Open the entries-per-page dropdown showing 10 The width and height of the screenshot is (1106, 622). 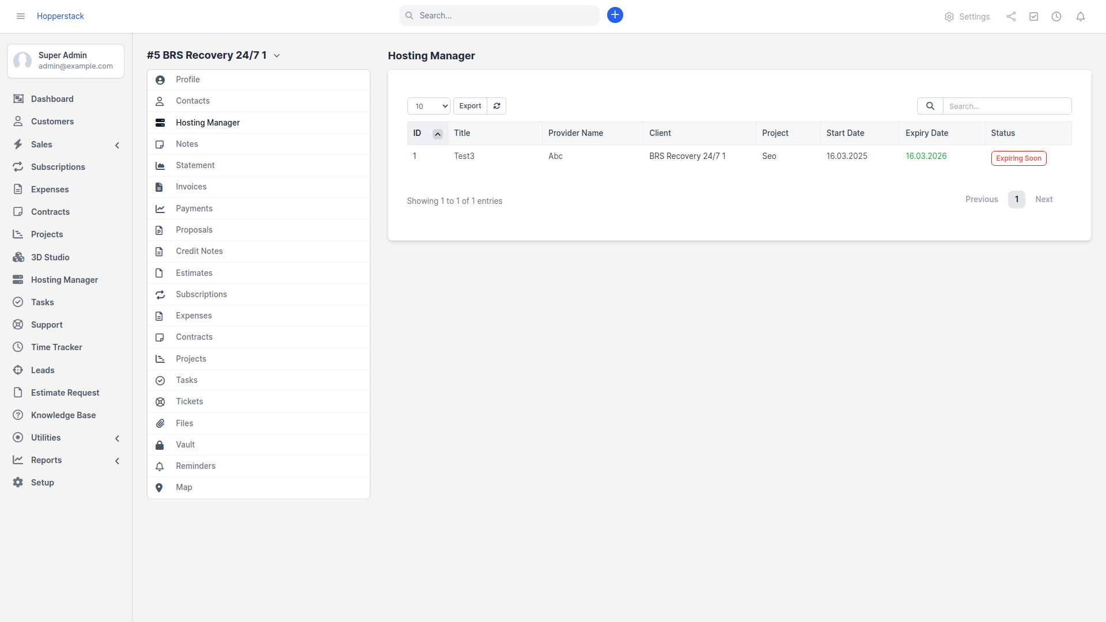tap(429, 106)
